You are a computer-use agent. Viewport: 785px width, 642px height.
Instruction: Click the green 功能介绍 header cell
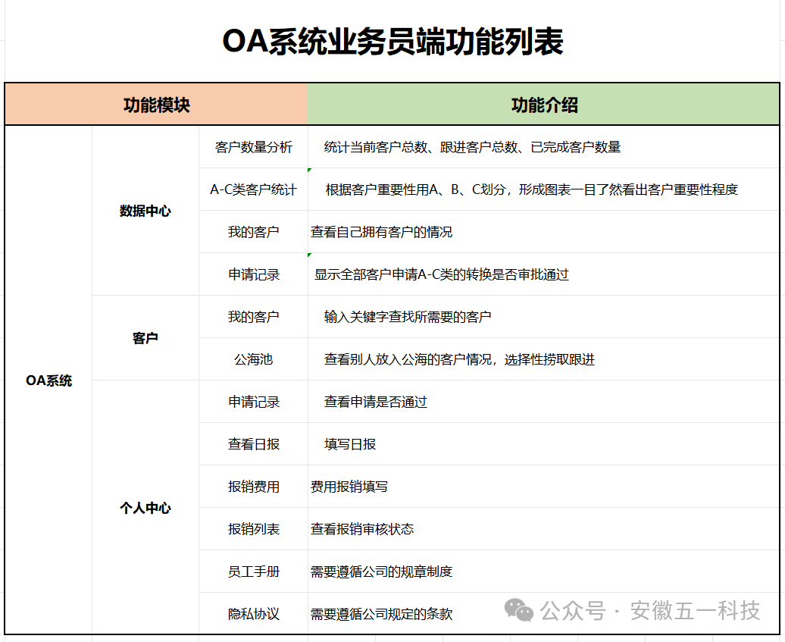(x=543, y=105)
